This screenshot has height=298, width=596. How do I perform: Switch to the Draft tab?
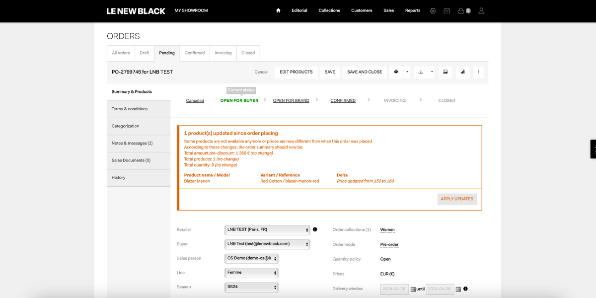[x=145, y=53]
